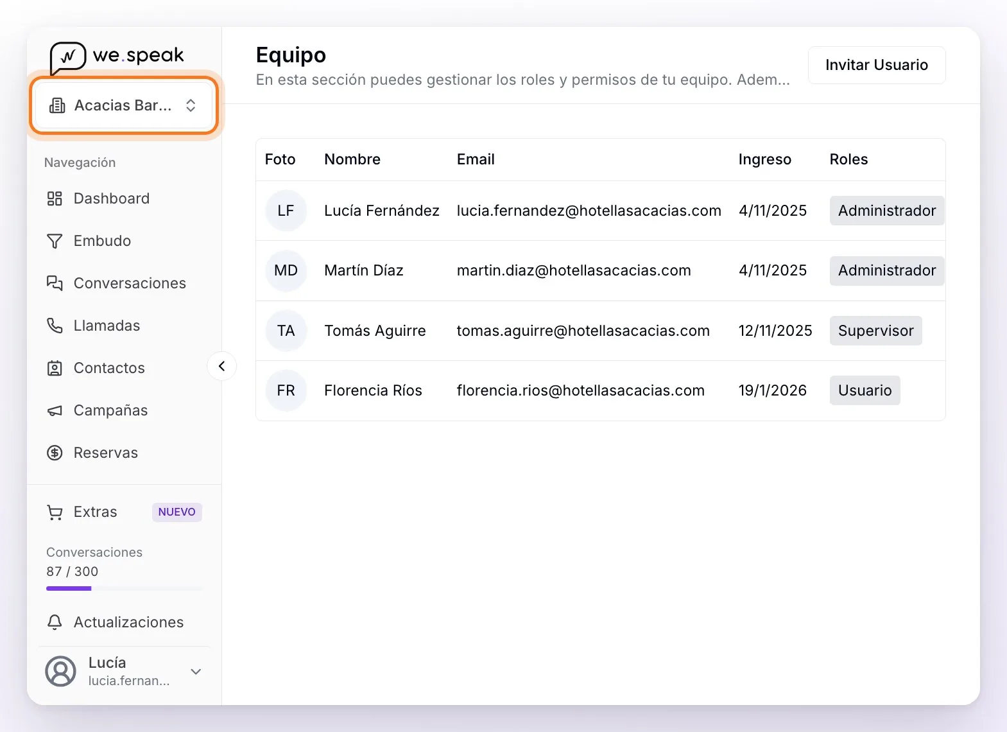Click the building icon beside Acacias Bar

tap(57, 105)
